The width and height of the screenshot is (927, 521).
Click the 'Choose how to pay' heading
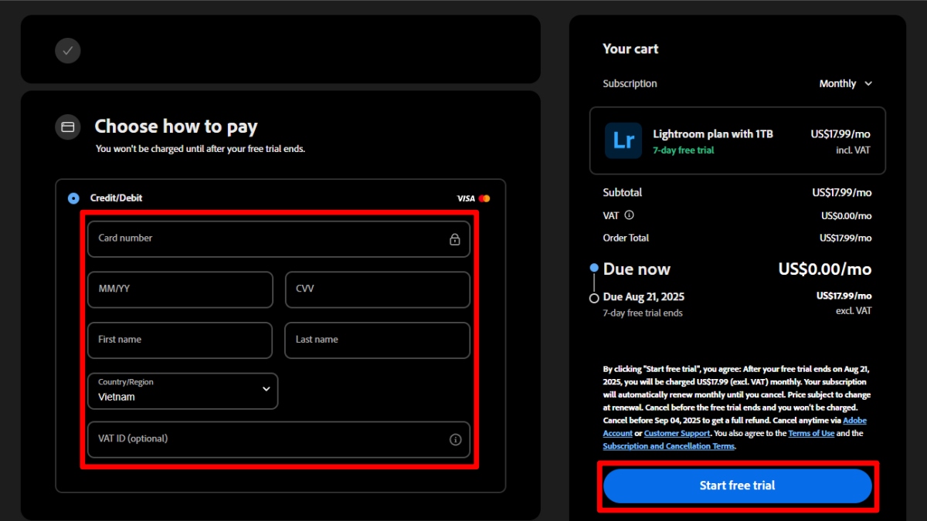click(x=176, y=127)
